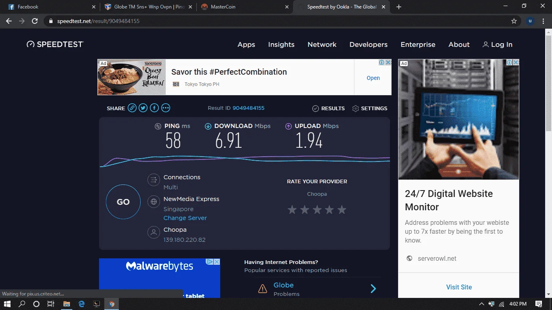Switch to the MasterCoin tab
This screenshot has width=552, height=310.
click(244, 7)
